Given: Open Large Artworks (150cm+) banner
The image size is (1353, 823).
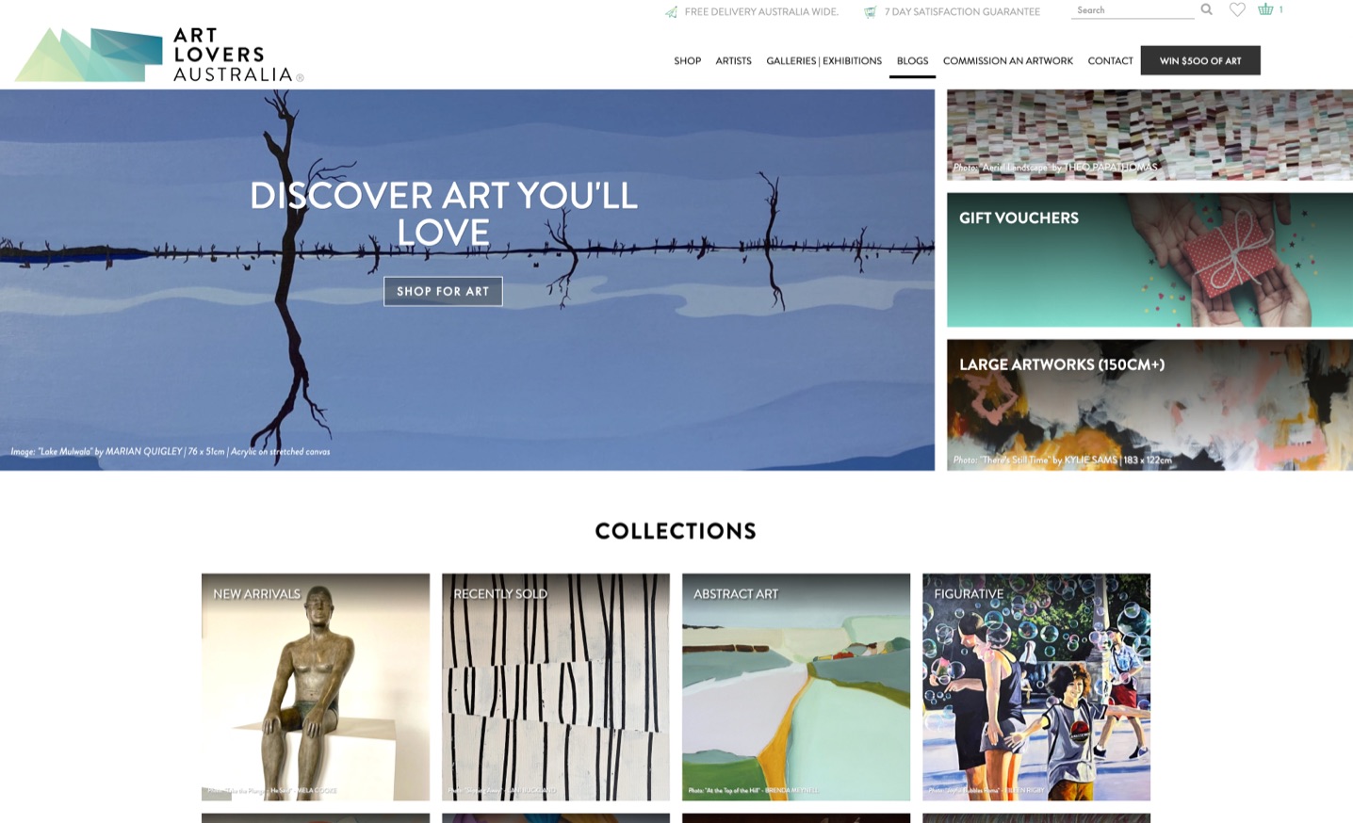Looking at the screenshot, I should (x=1149, y=405).
